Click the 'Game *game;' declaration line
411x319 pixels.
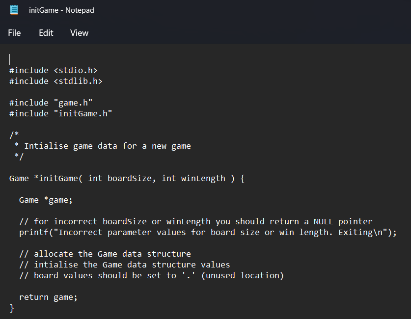46,200
